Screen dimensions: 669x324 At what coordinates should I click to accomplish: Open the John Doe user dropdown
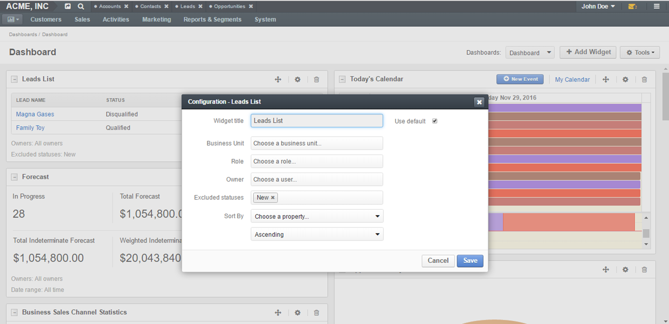click(598, 6)
